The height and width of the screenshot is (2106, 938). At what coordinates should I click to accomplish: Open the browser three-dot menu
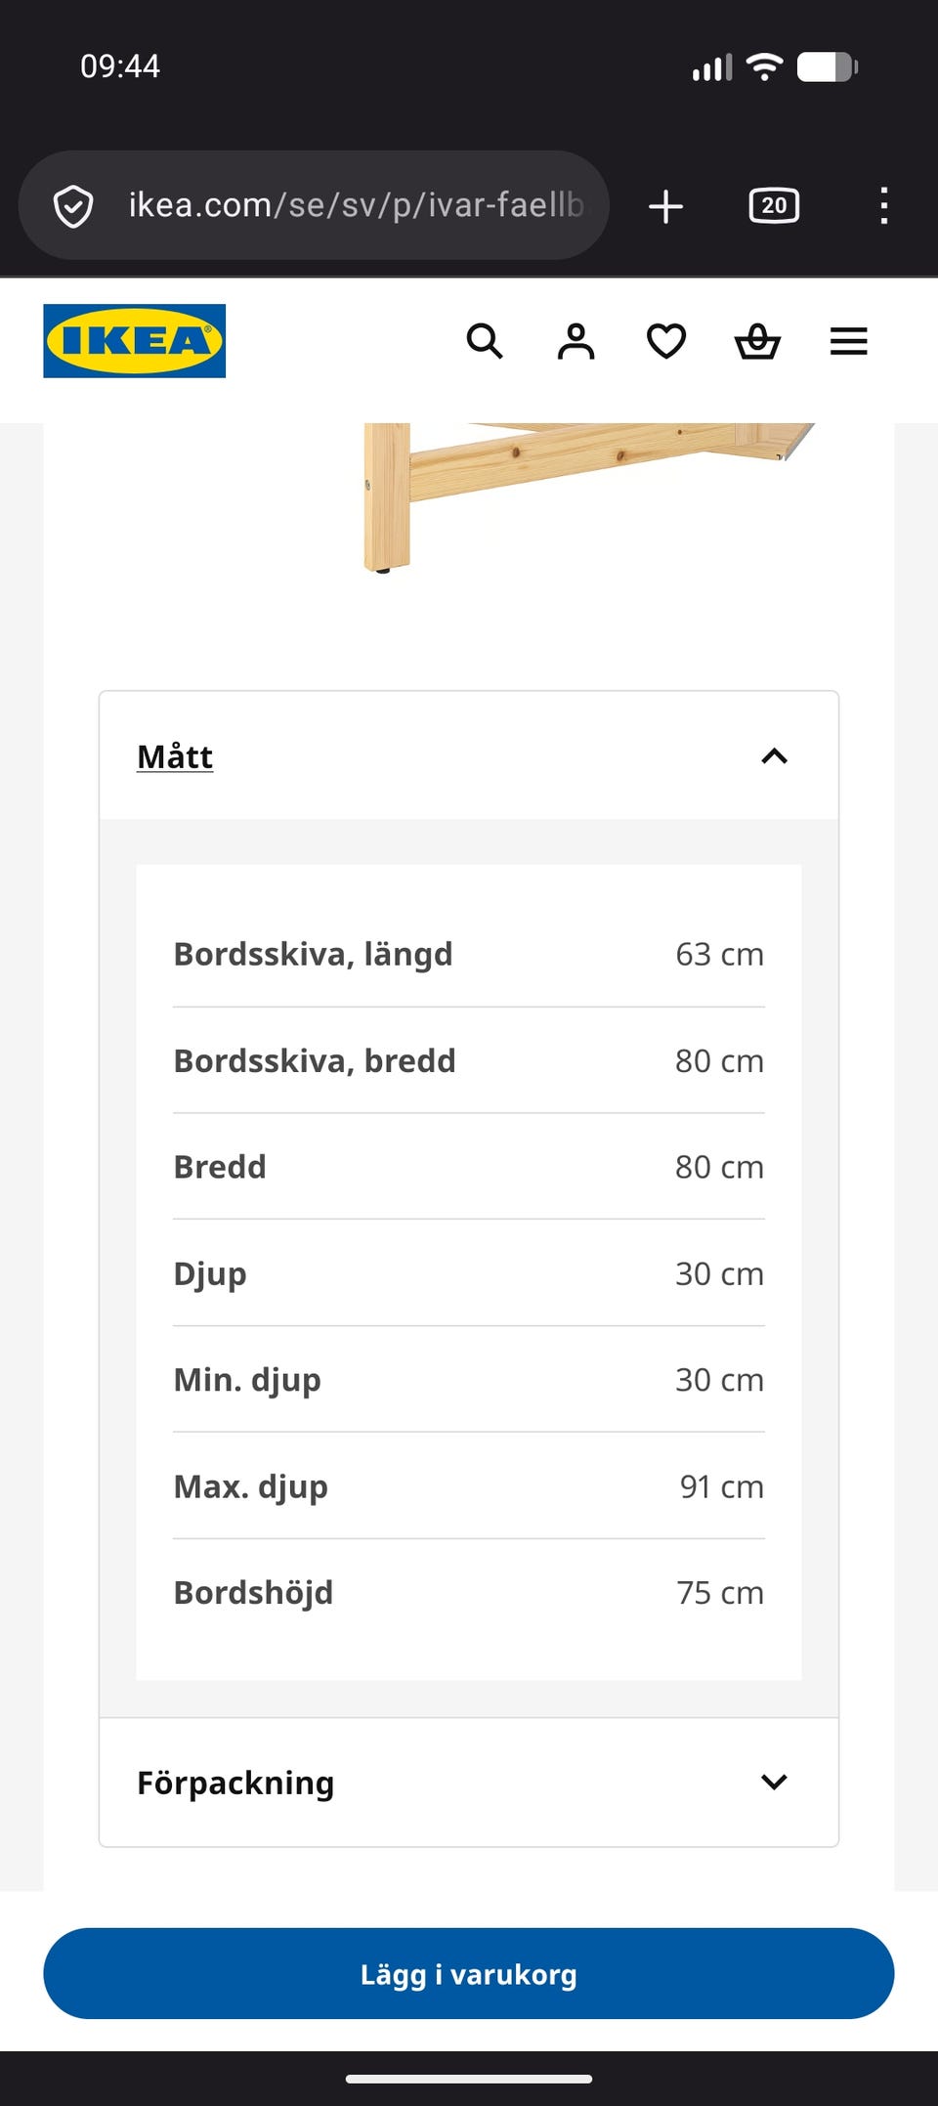click(883, 206)
